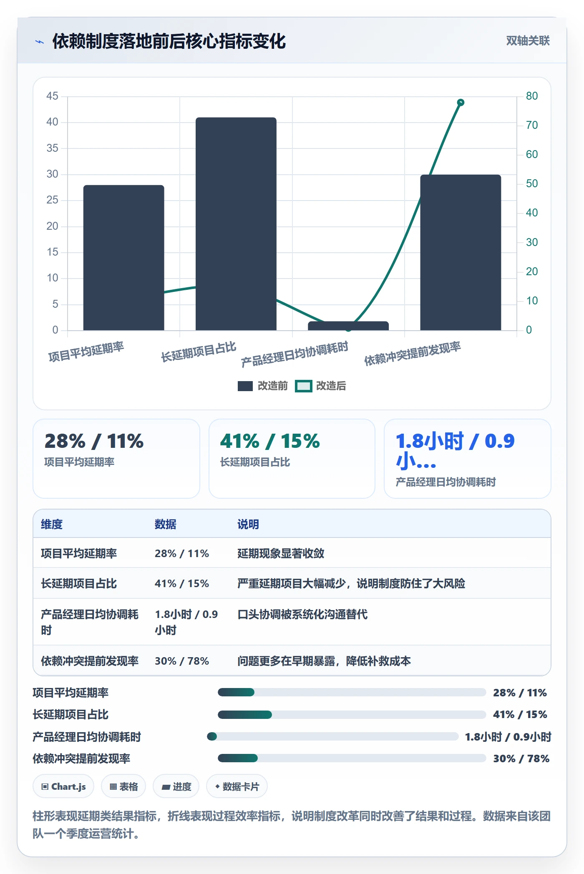584x874 pixels.
Task: Click the line data point near 80
Action: (461, 103)
